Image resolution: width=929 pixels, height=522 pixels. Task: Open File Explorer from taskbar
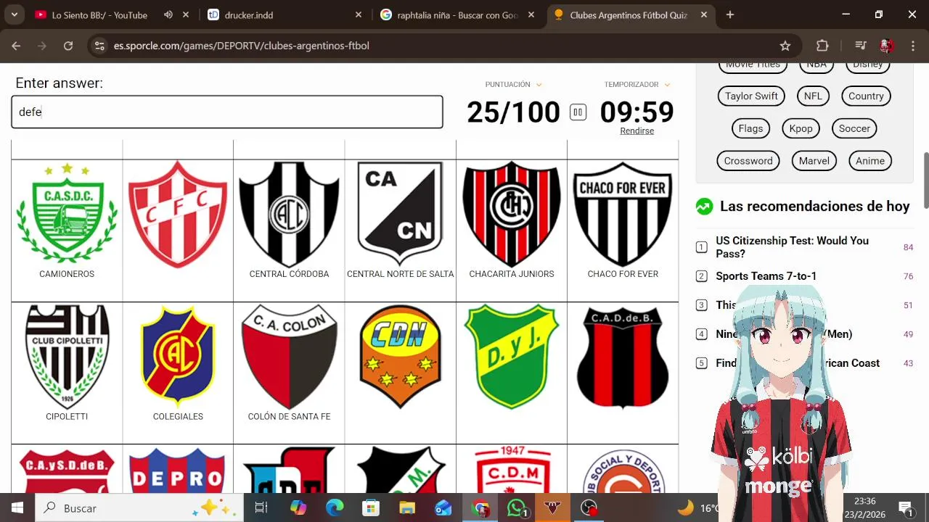407,508
